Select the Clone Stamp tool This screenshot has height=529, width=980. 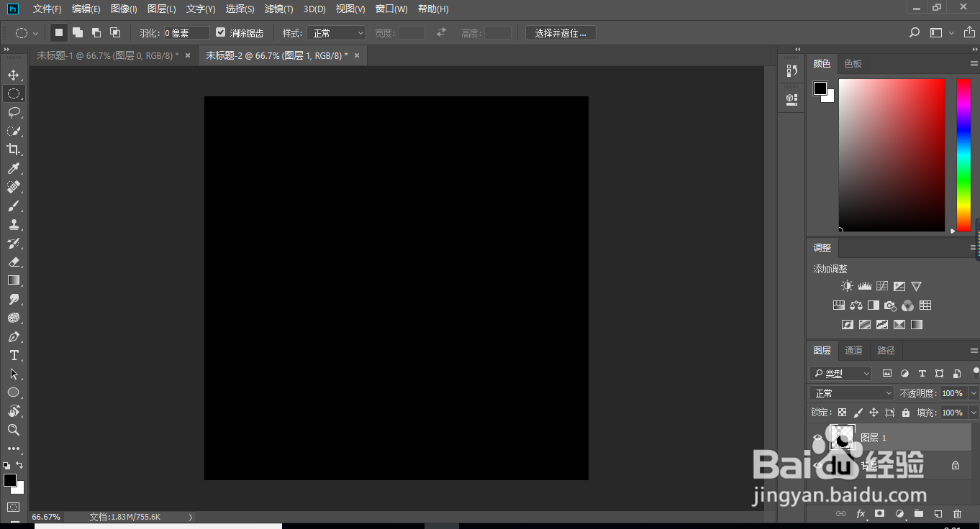click(13, 224)
